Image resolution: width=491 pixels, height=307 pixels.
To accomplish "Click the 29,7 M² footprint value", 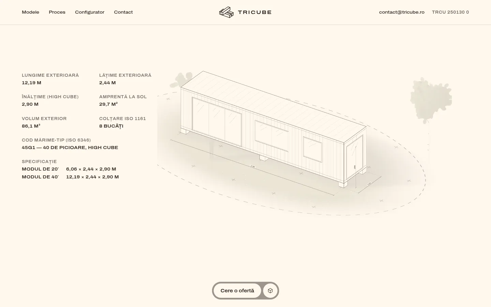I will click(x=108, y=104).
